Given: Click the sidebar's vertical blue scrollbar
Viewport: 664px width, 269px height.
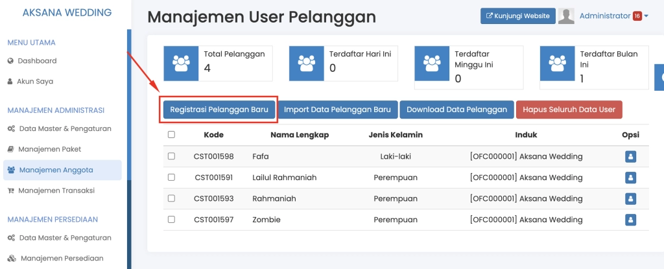Looking at the screenshot, I should [129, 104].
